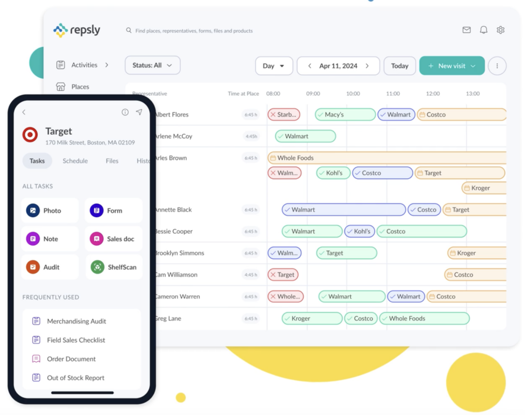Click the search input field
The height and width of the screenshot is (415, 525).
coord(194,31)
